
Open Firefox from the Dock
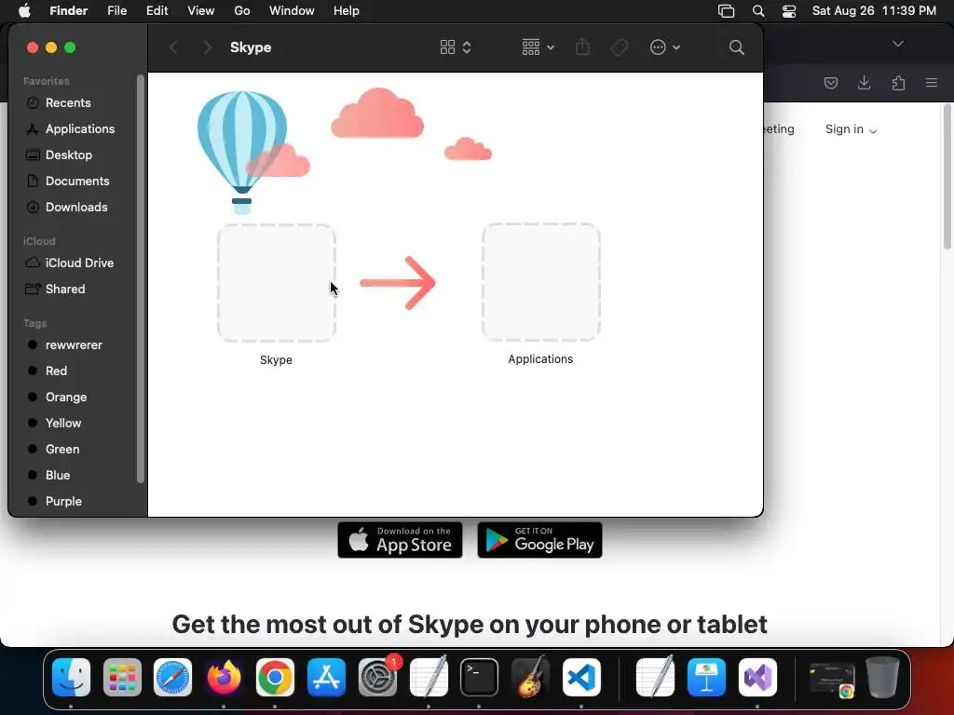click(224, 678)
